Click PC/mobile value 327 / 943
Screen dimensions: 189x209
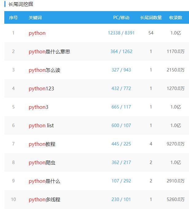click(121, 70)
